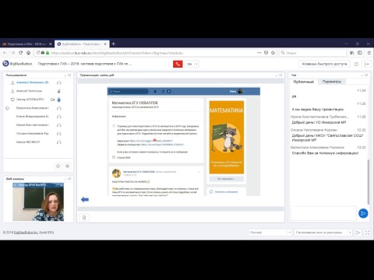Close the first browser tab

pos(51,44)
